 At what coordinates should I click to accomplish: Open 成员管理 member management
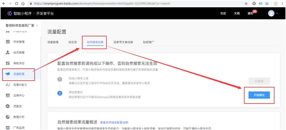(19, 53)
